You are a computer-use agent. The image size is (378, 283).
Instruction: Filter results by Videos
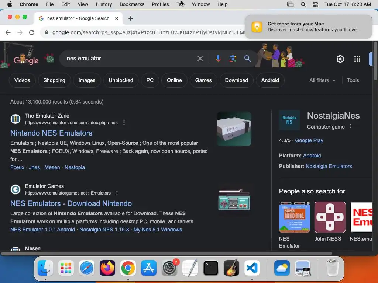click(22, 80)
